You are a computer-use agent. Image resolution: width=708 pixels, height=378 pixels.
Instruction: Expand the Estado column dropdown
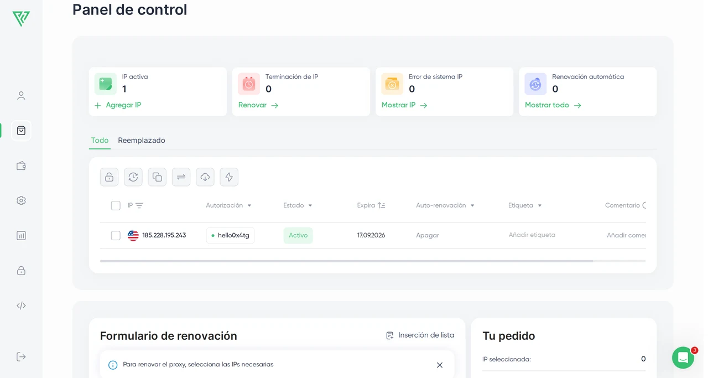pos(310,205)
